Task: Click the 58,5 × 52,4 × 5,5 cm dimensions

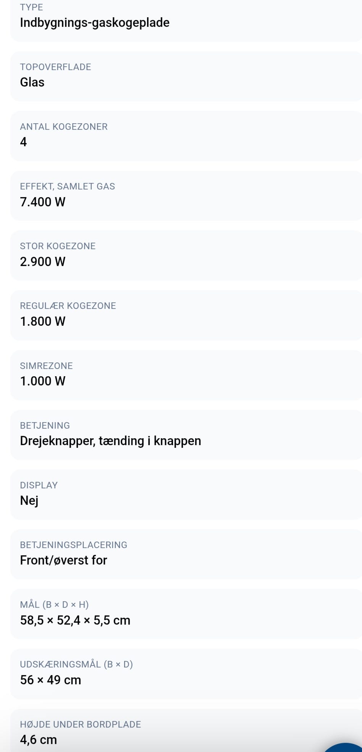Action: [75, 620]
